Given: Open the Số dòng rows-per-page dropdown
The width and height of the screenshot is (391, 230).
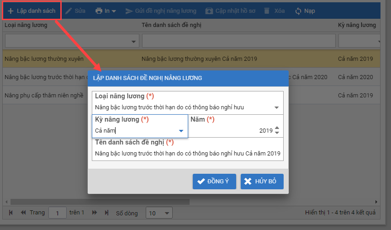Looking at the screenshot, I should pos(167,213).
